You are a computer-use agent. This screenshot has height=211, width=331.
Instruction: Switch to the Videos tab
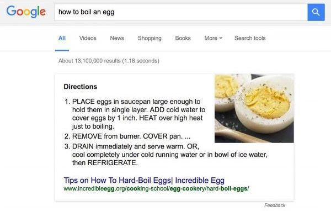point(88,38)
